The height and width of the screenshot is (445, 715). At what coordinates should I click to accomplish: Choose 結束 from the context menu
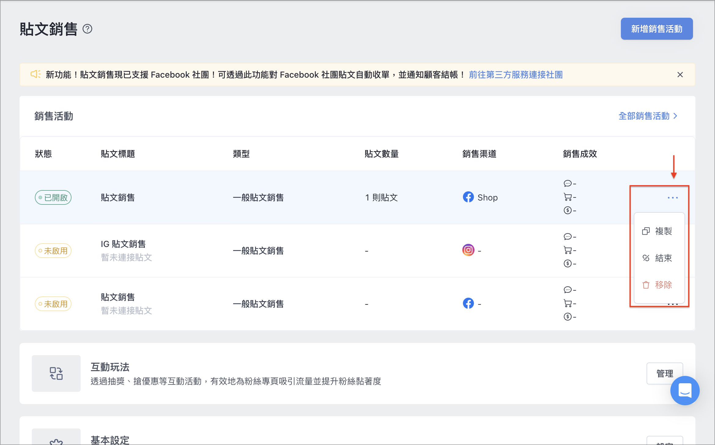pos(659,258)
